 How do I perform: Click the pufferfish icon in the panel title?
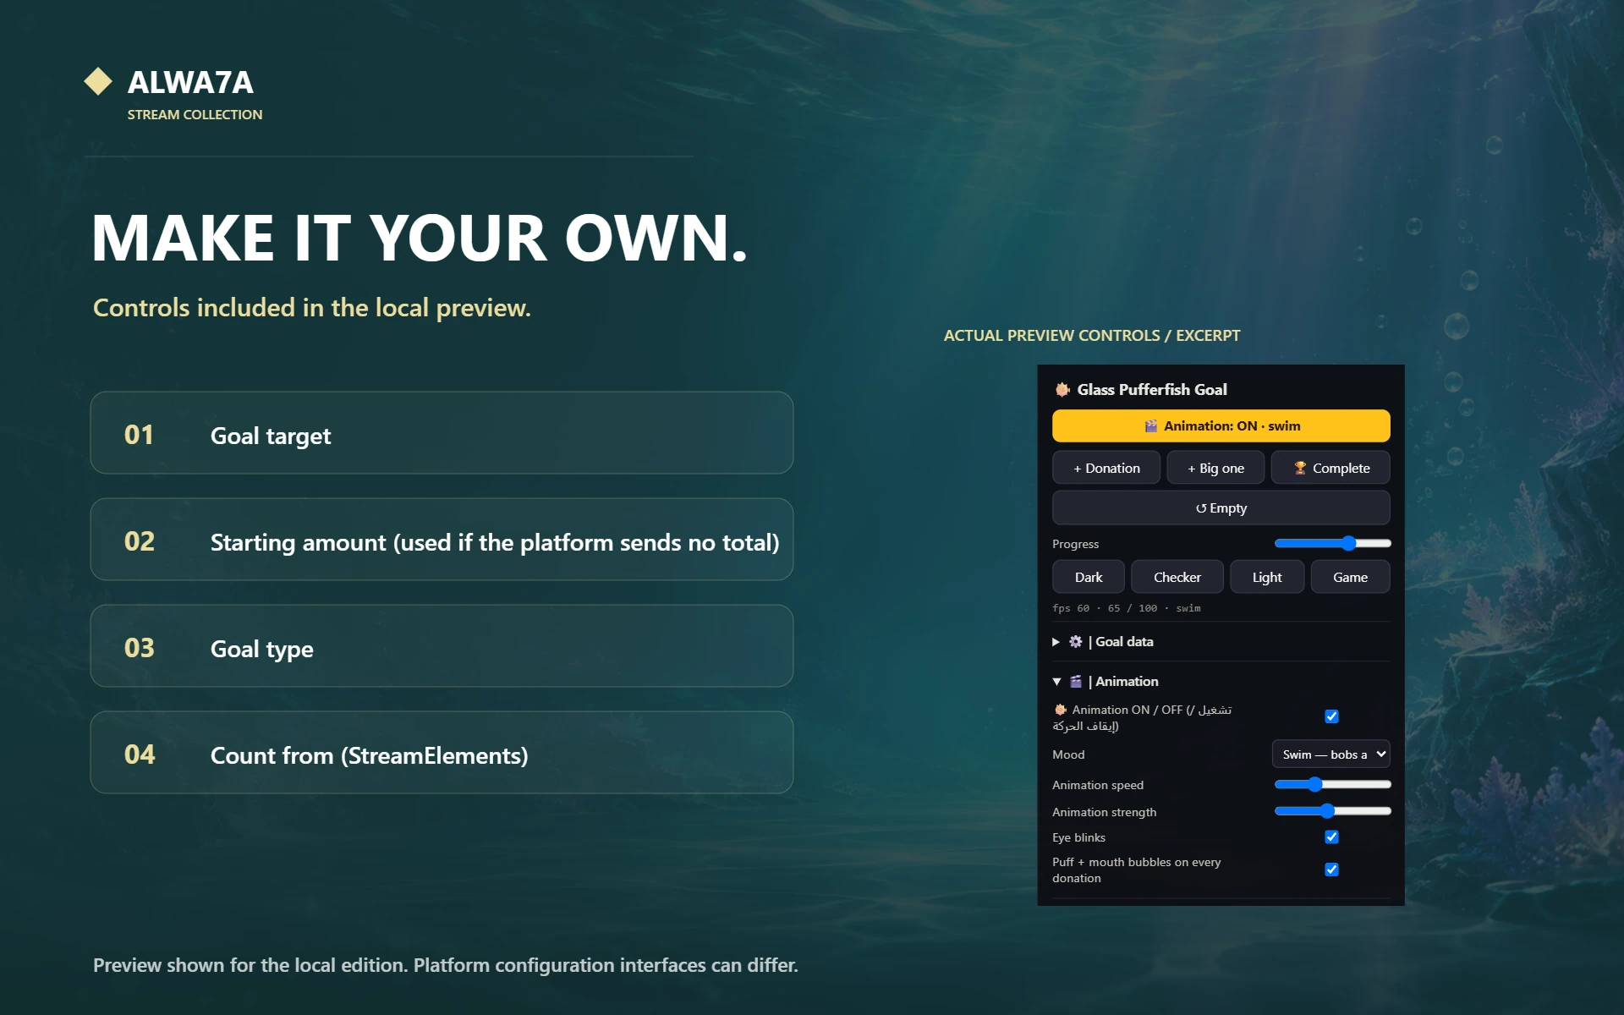(1062, 389)
